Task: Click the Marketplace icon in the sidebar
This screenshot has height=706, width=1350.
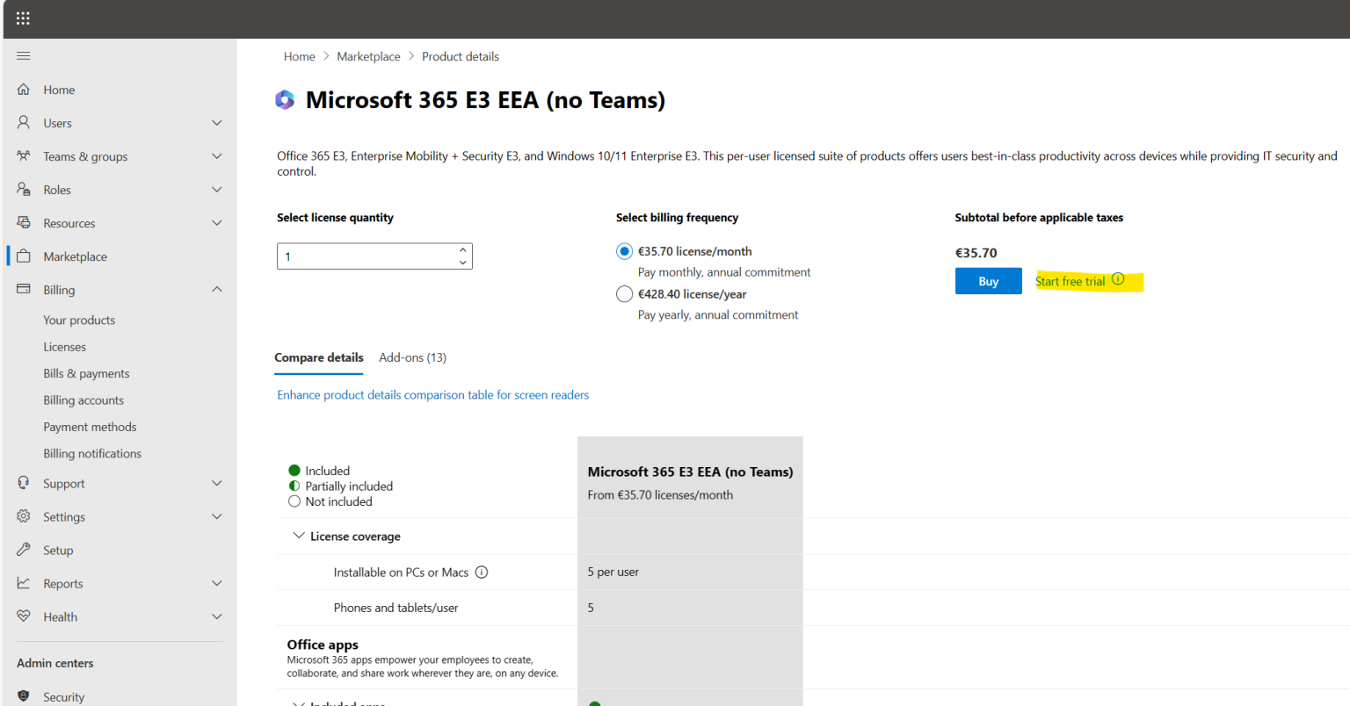Action: 24,256
